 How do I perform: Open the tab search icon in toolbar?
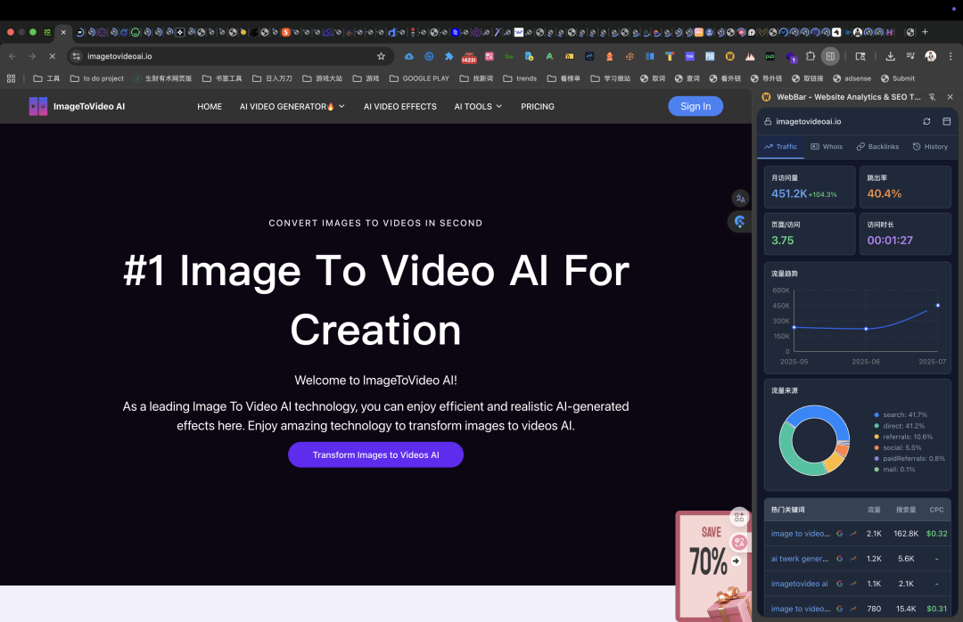pos(860,56)
